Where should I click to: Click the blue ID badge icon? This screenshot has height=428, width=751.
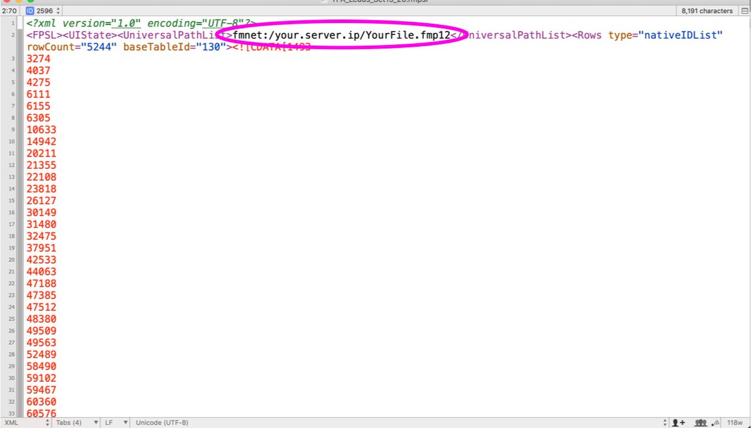[x=29, y=11]
